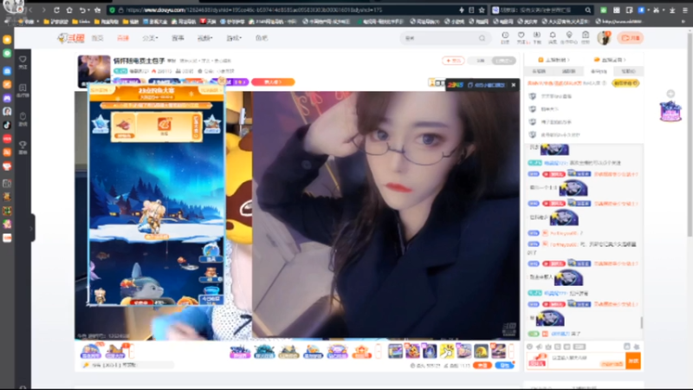Open the left link above the chat tabs
The height and width of the screenshot is (390, 693).
tap(554, 60)
